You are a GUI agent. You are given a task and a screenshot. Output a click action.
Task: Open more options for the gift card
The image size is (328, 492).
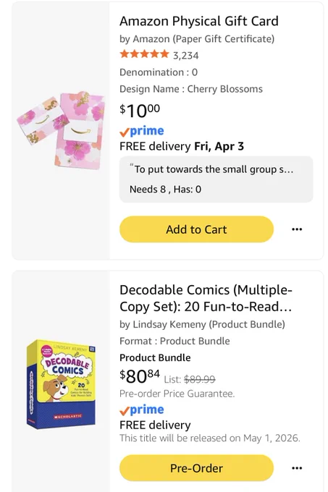click(x=297, y=229)
